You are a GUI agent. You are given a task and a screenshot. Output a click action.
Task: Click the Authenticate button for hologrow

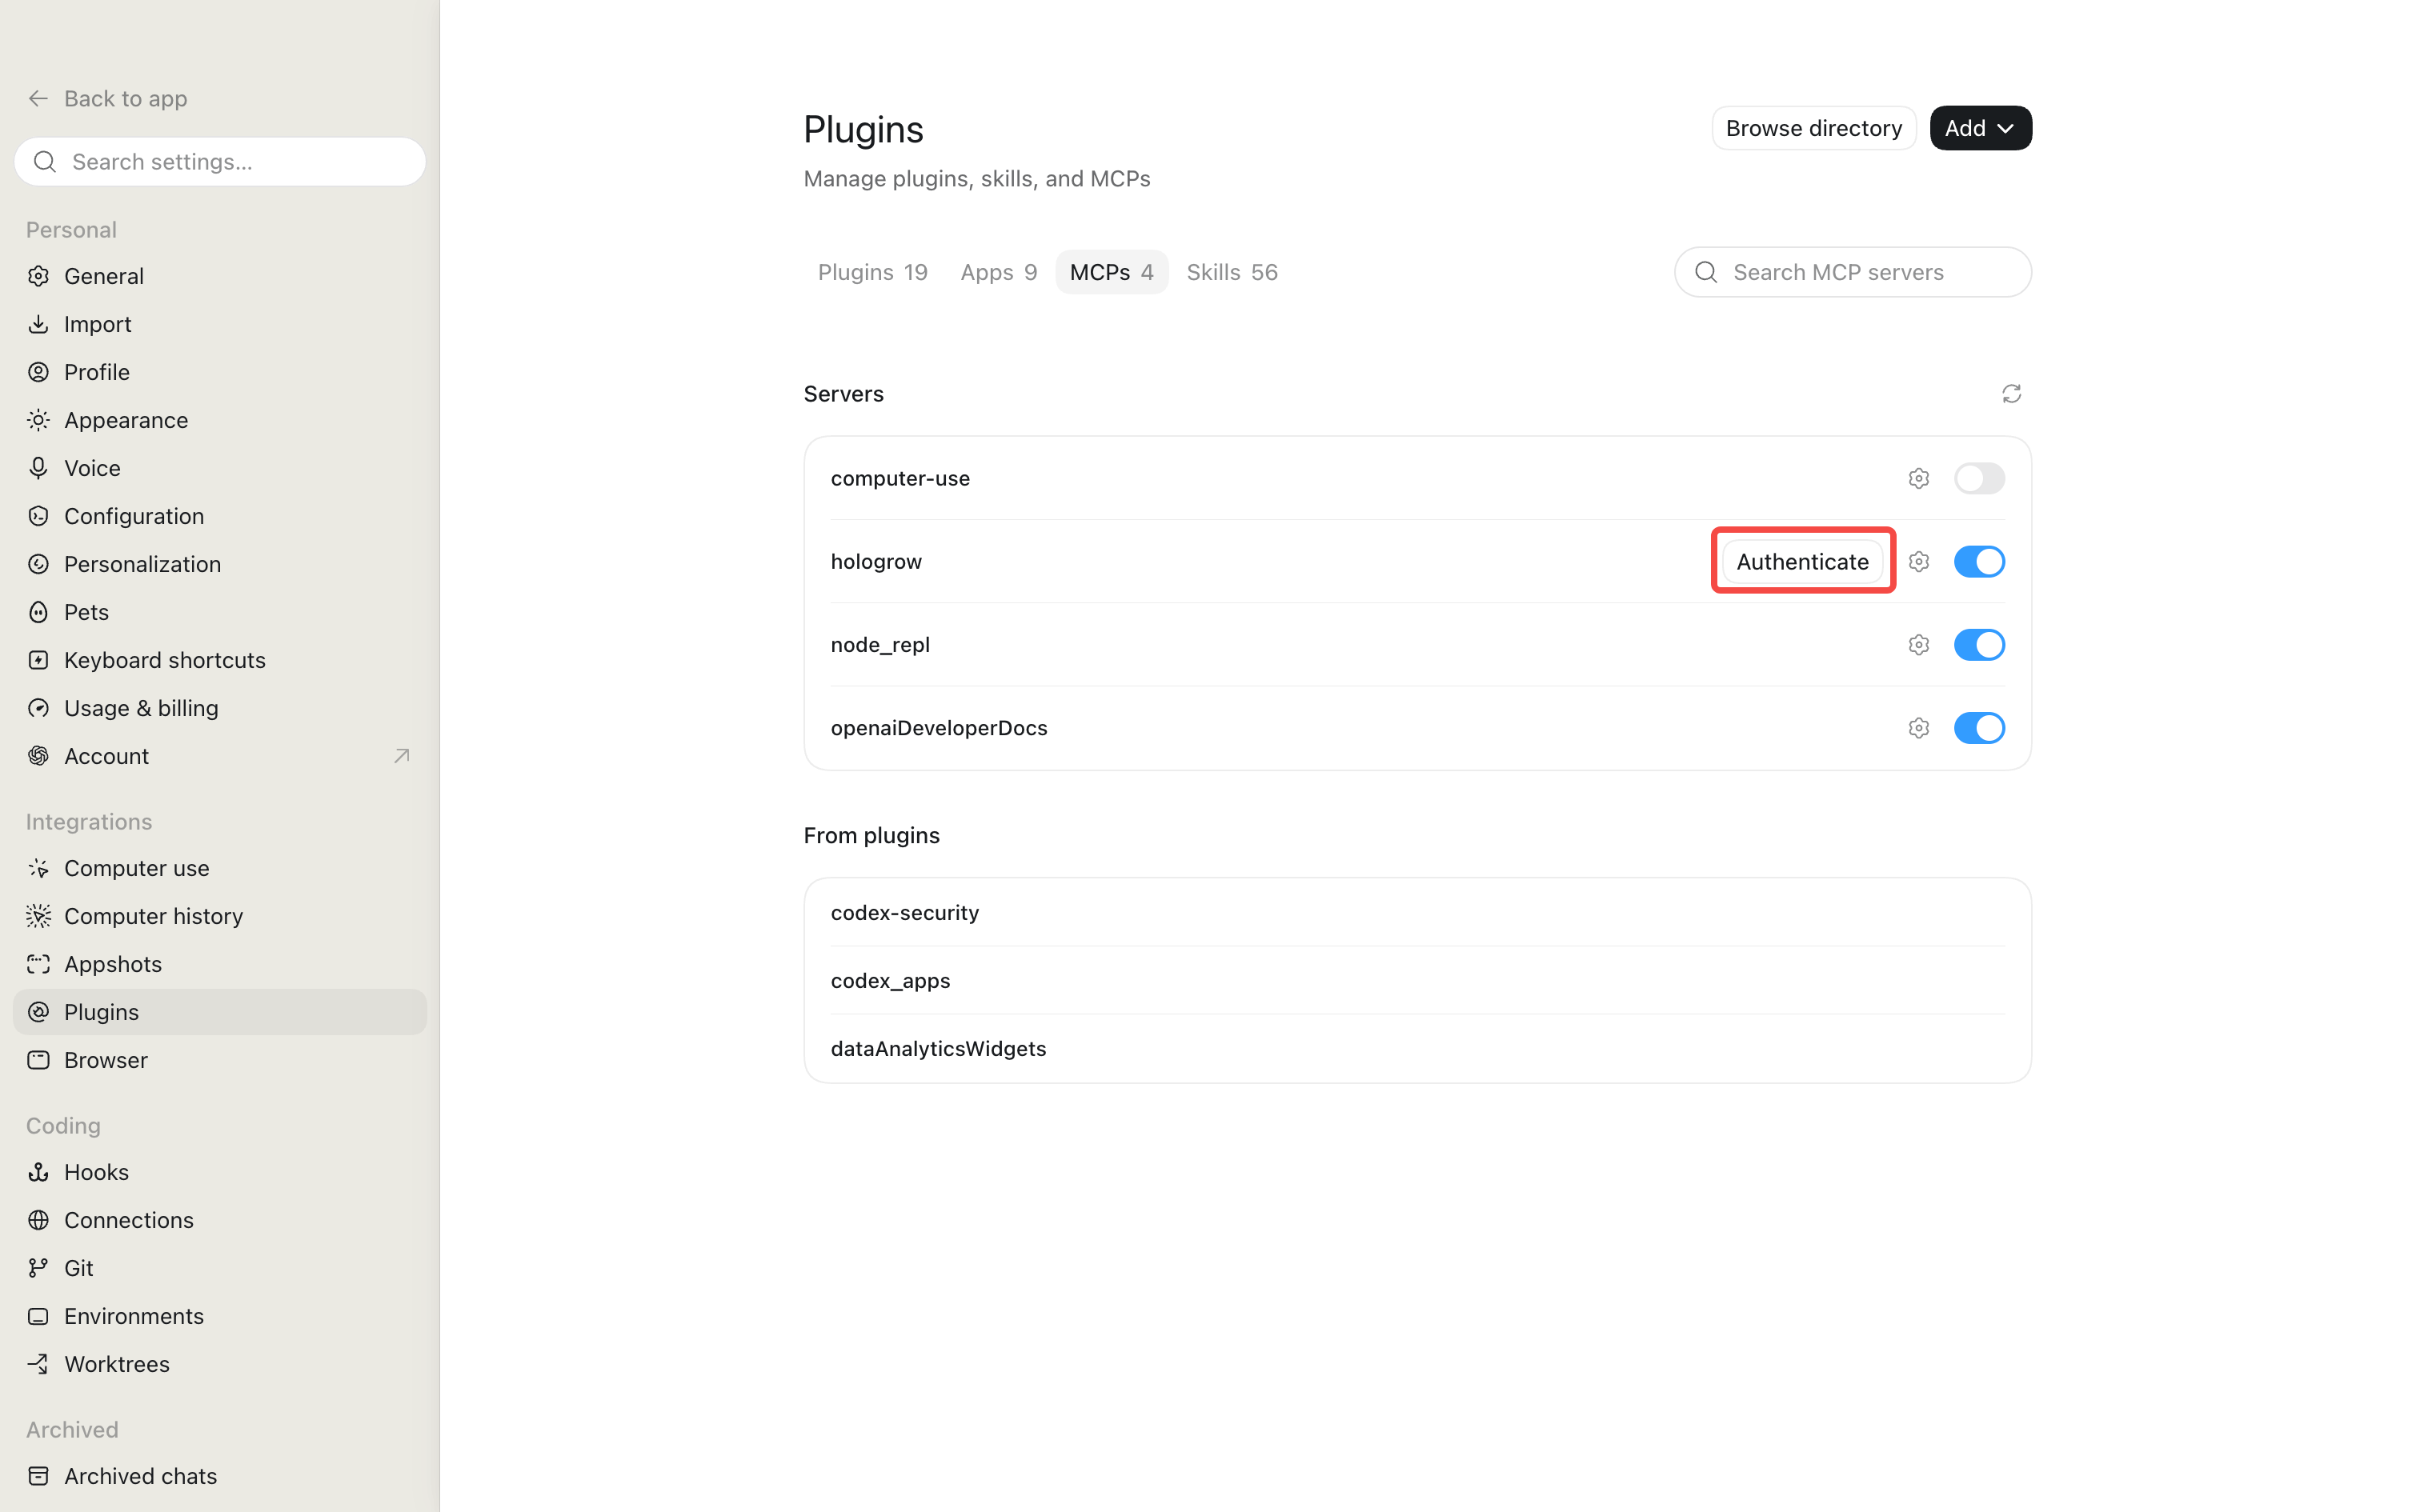pos(1802,561)
